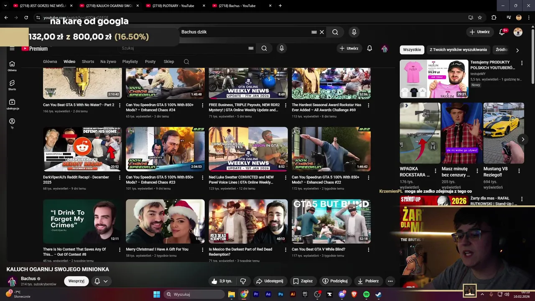Open the Bachus channel name link
535x301 pixels.
click(28, 279)
